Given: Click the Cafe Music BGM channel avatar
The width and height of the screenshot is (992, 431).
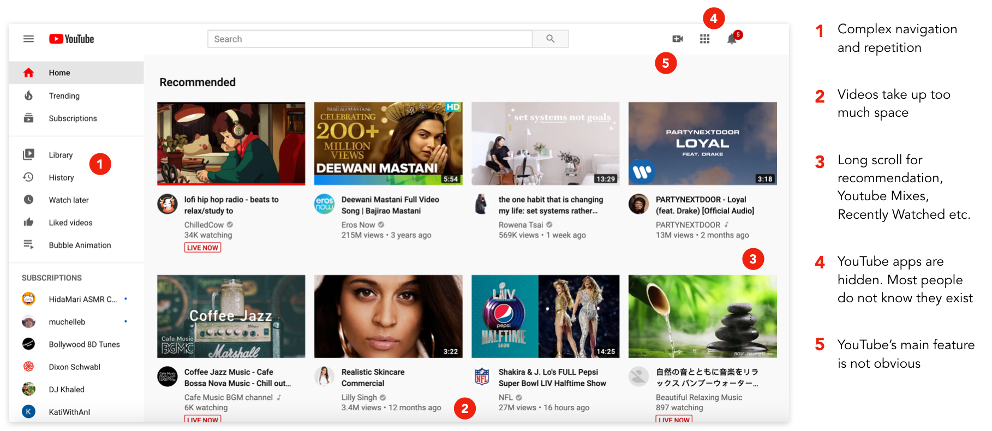Looking at the screenshot, I should (168, 376).
